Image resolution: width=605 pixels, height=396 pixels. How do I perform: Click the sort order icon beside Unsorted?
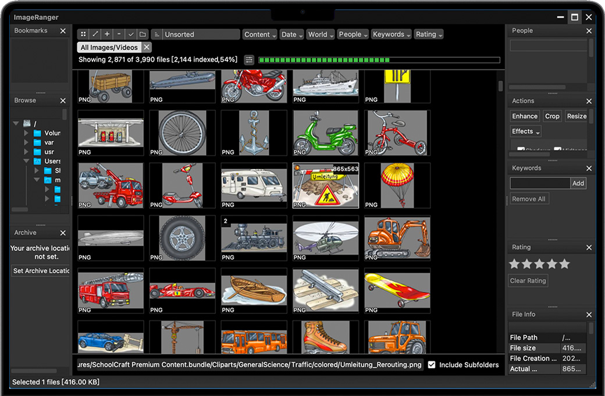coord(156,34)
